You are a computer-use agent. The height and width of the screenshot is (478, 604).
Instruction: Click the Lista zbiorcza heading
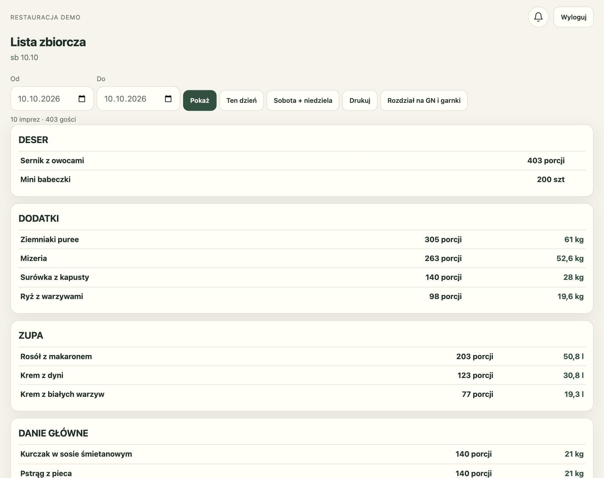48,42
